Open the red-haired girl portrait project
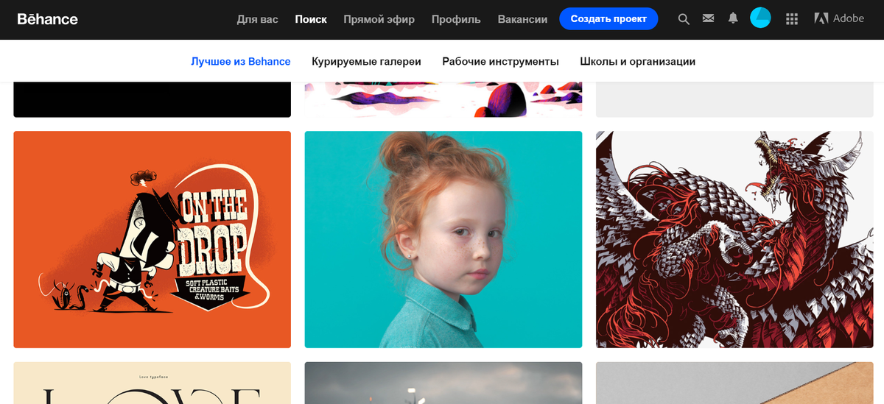Viewport: 884px width, 404px height. coord(443,239)
